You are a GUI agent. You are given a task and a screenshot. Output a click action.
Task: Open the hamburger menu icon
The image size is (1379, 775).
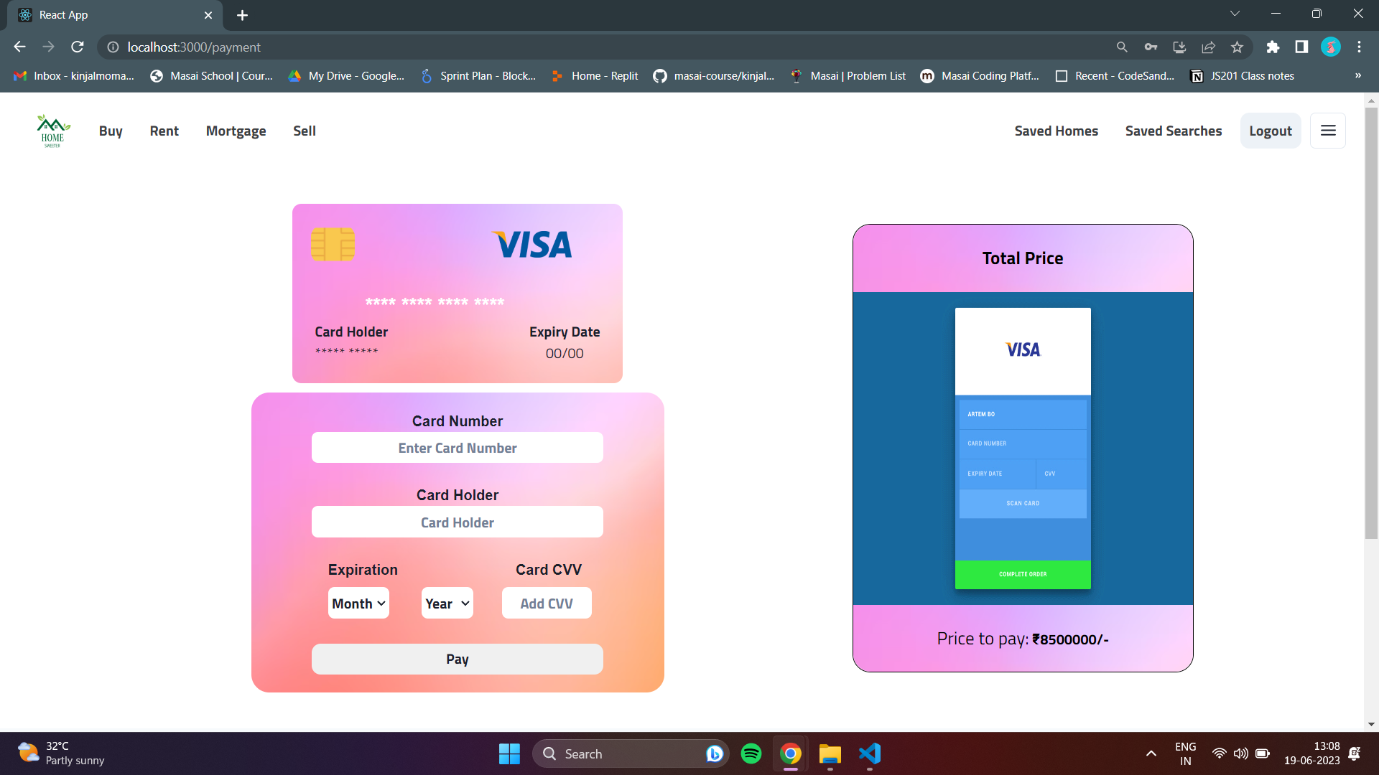click(1328, 131)
